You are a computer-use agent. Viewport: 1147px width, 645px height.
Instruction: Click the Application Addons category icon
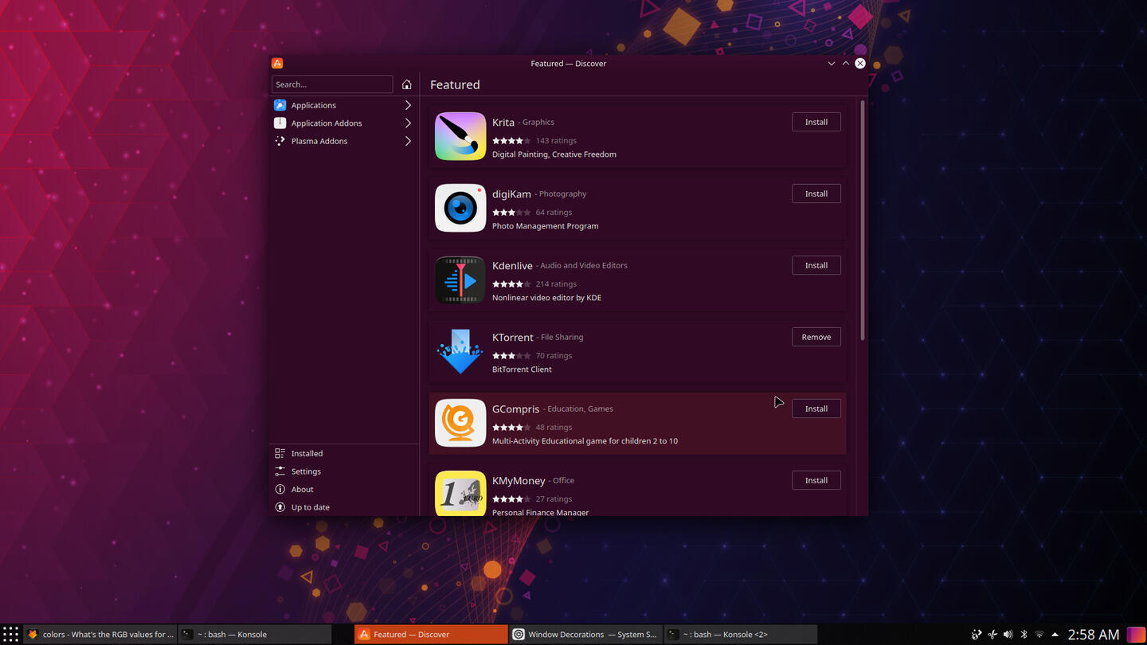pos(280,123)
